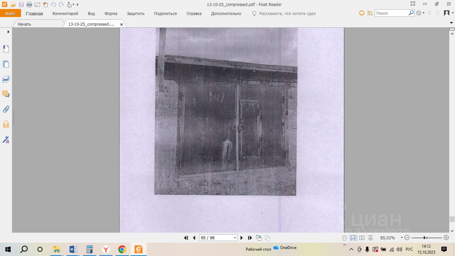
Task: Open the Bookmarks panel icon in sidebar
Action: (6, 49)
